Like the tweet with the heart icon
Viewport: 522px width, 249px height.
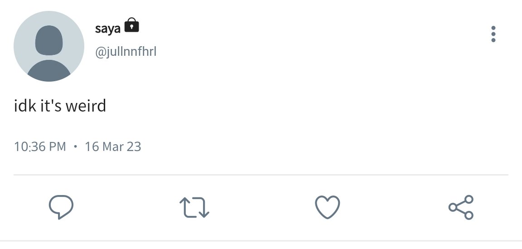328,207
